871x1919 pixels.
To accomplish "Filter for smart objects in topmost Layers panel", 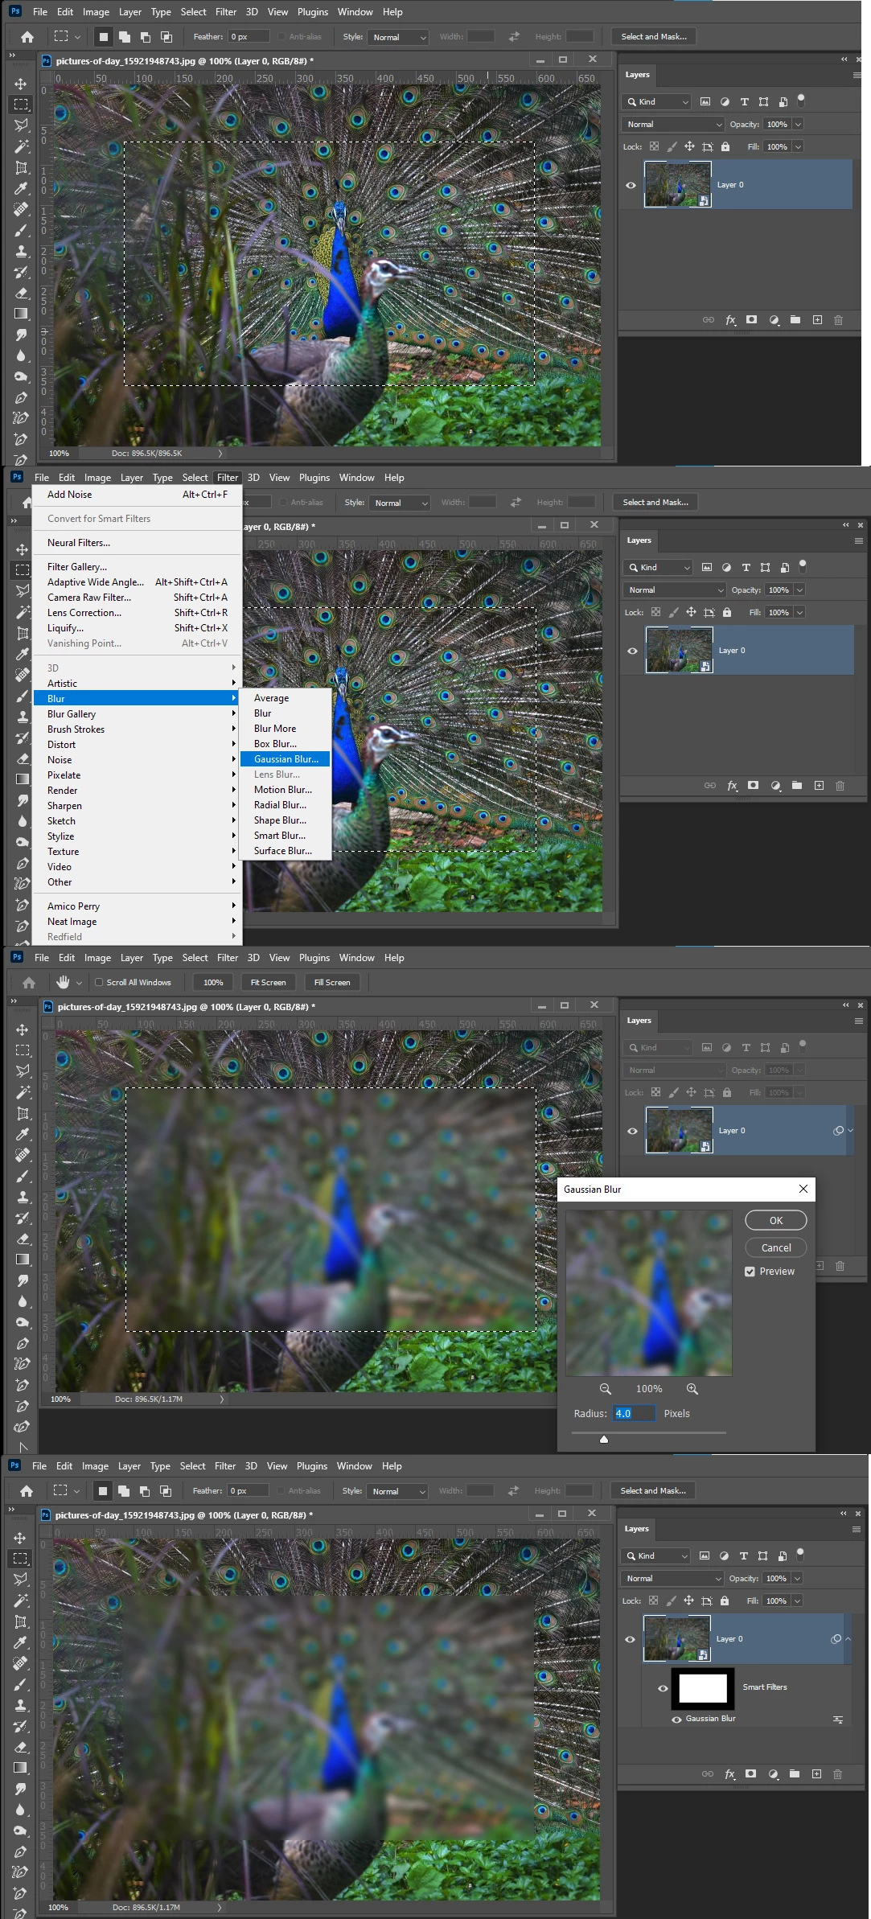I will tap(783, 101).
